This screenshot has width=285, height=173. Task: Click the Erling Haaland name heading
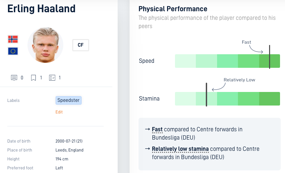tap(41, 9)
